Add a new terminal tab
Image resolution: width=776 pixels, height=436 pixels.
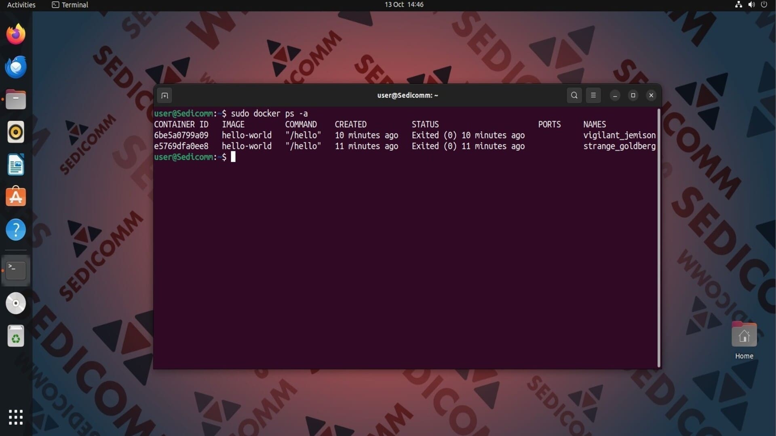[164, 96]
